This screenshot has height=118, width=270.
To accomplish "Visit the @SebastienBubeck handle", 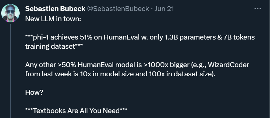I will pos(118,9).
